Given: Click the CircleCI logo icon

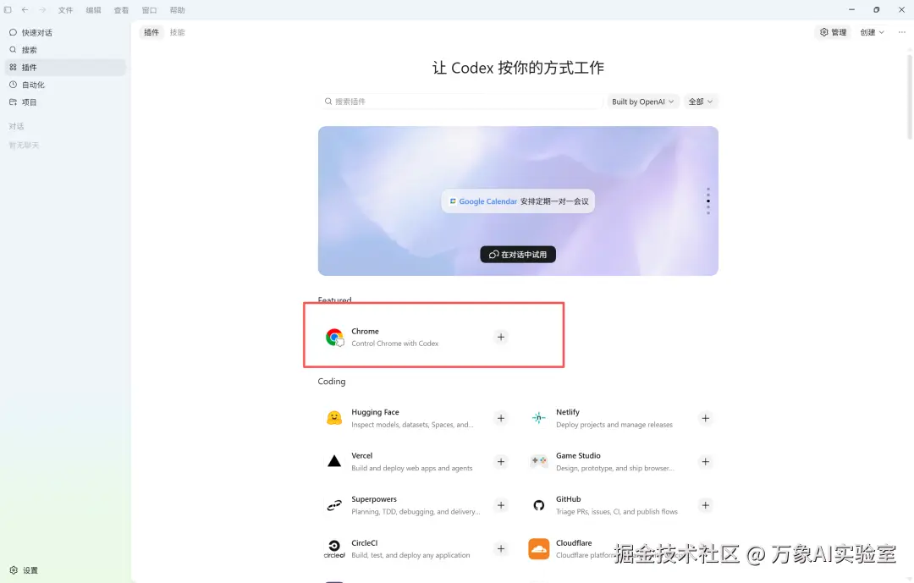Looking at the screenshot, I should tap(334, 548).
